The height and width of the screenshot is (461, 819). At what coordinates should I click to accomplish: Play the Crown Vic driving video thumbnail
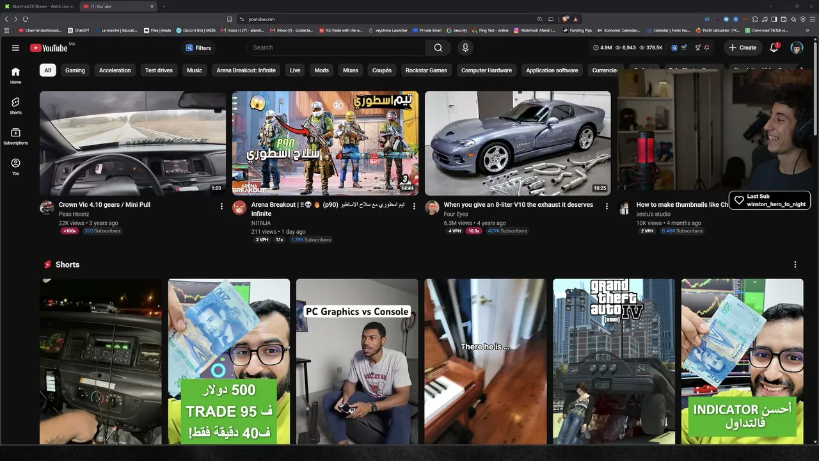coord(132,143)
